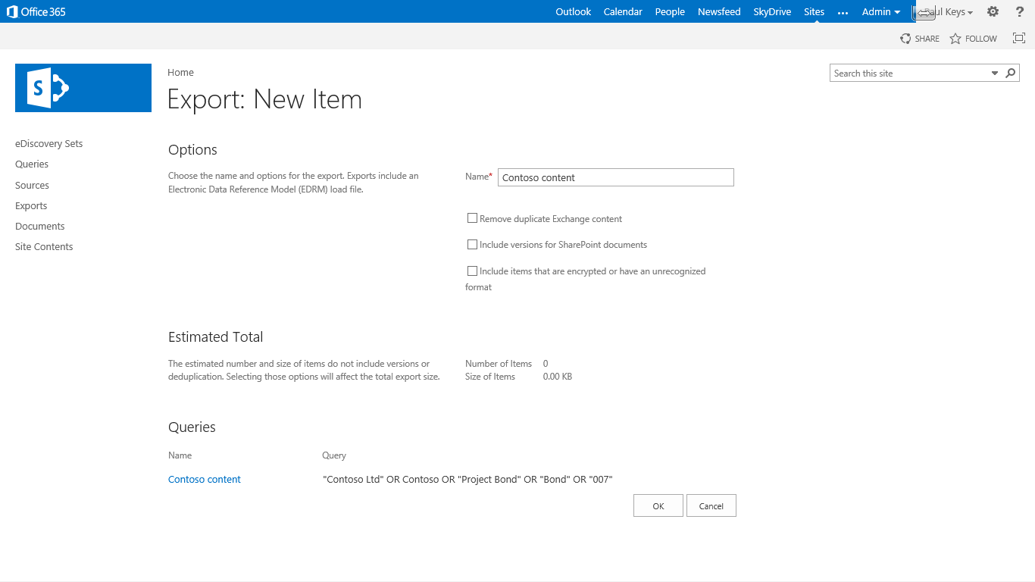The image size is (1035, 582).
Task: Confirm the export with OK
Action: coord(658,505)
